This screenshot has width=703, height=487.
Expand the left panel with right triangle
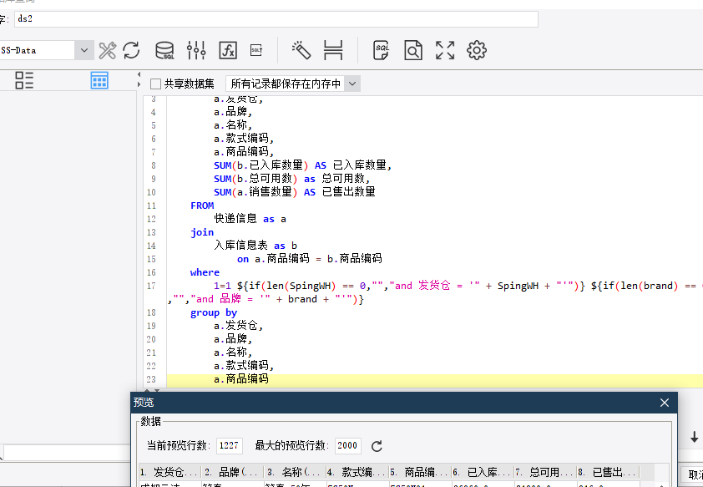[139, 84]
